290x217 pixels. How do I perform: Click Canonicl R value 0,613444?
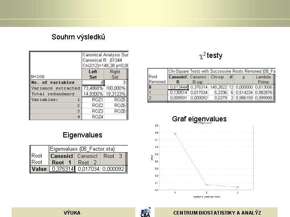click(x=178, y=87)
